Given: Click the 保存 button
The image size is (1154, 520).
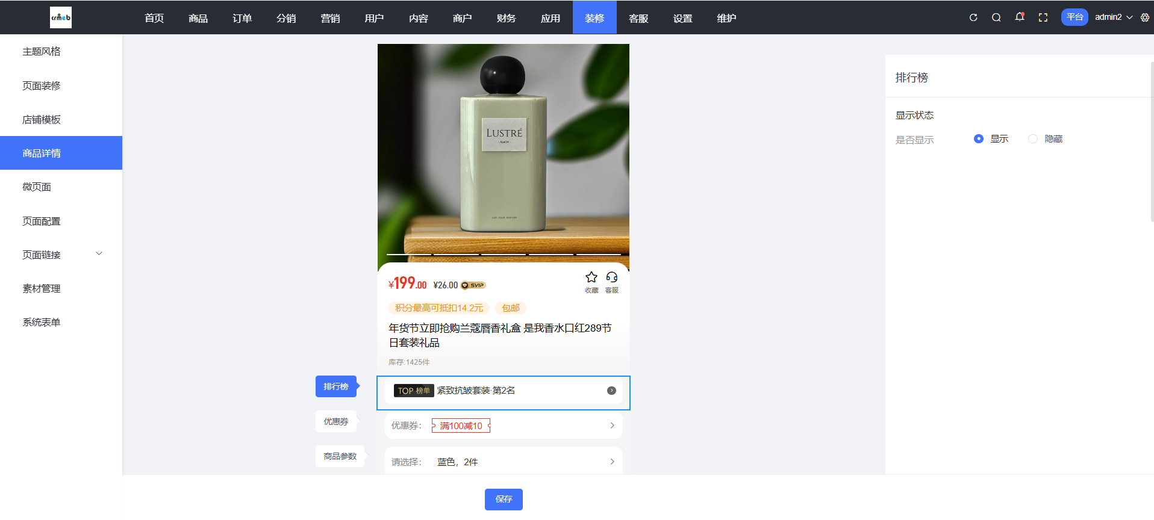Looking at the screenshot, I should pos(504,499).
